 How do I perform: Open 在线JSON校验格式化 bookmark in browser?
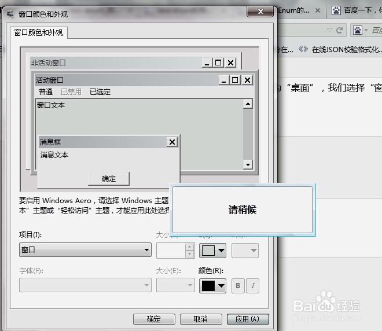tap(340, 50)
